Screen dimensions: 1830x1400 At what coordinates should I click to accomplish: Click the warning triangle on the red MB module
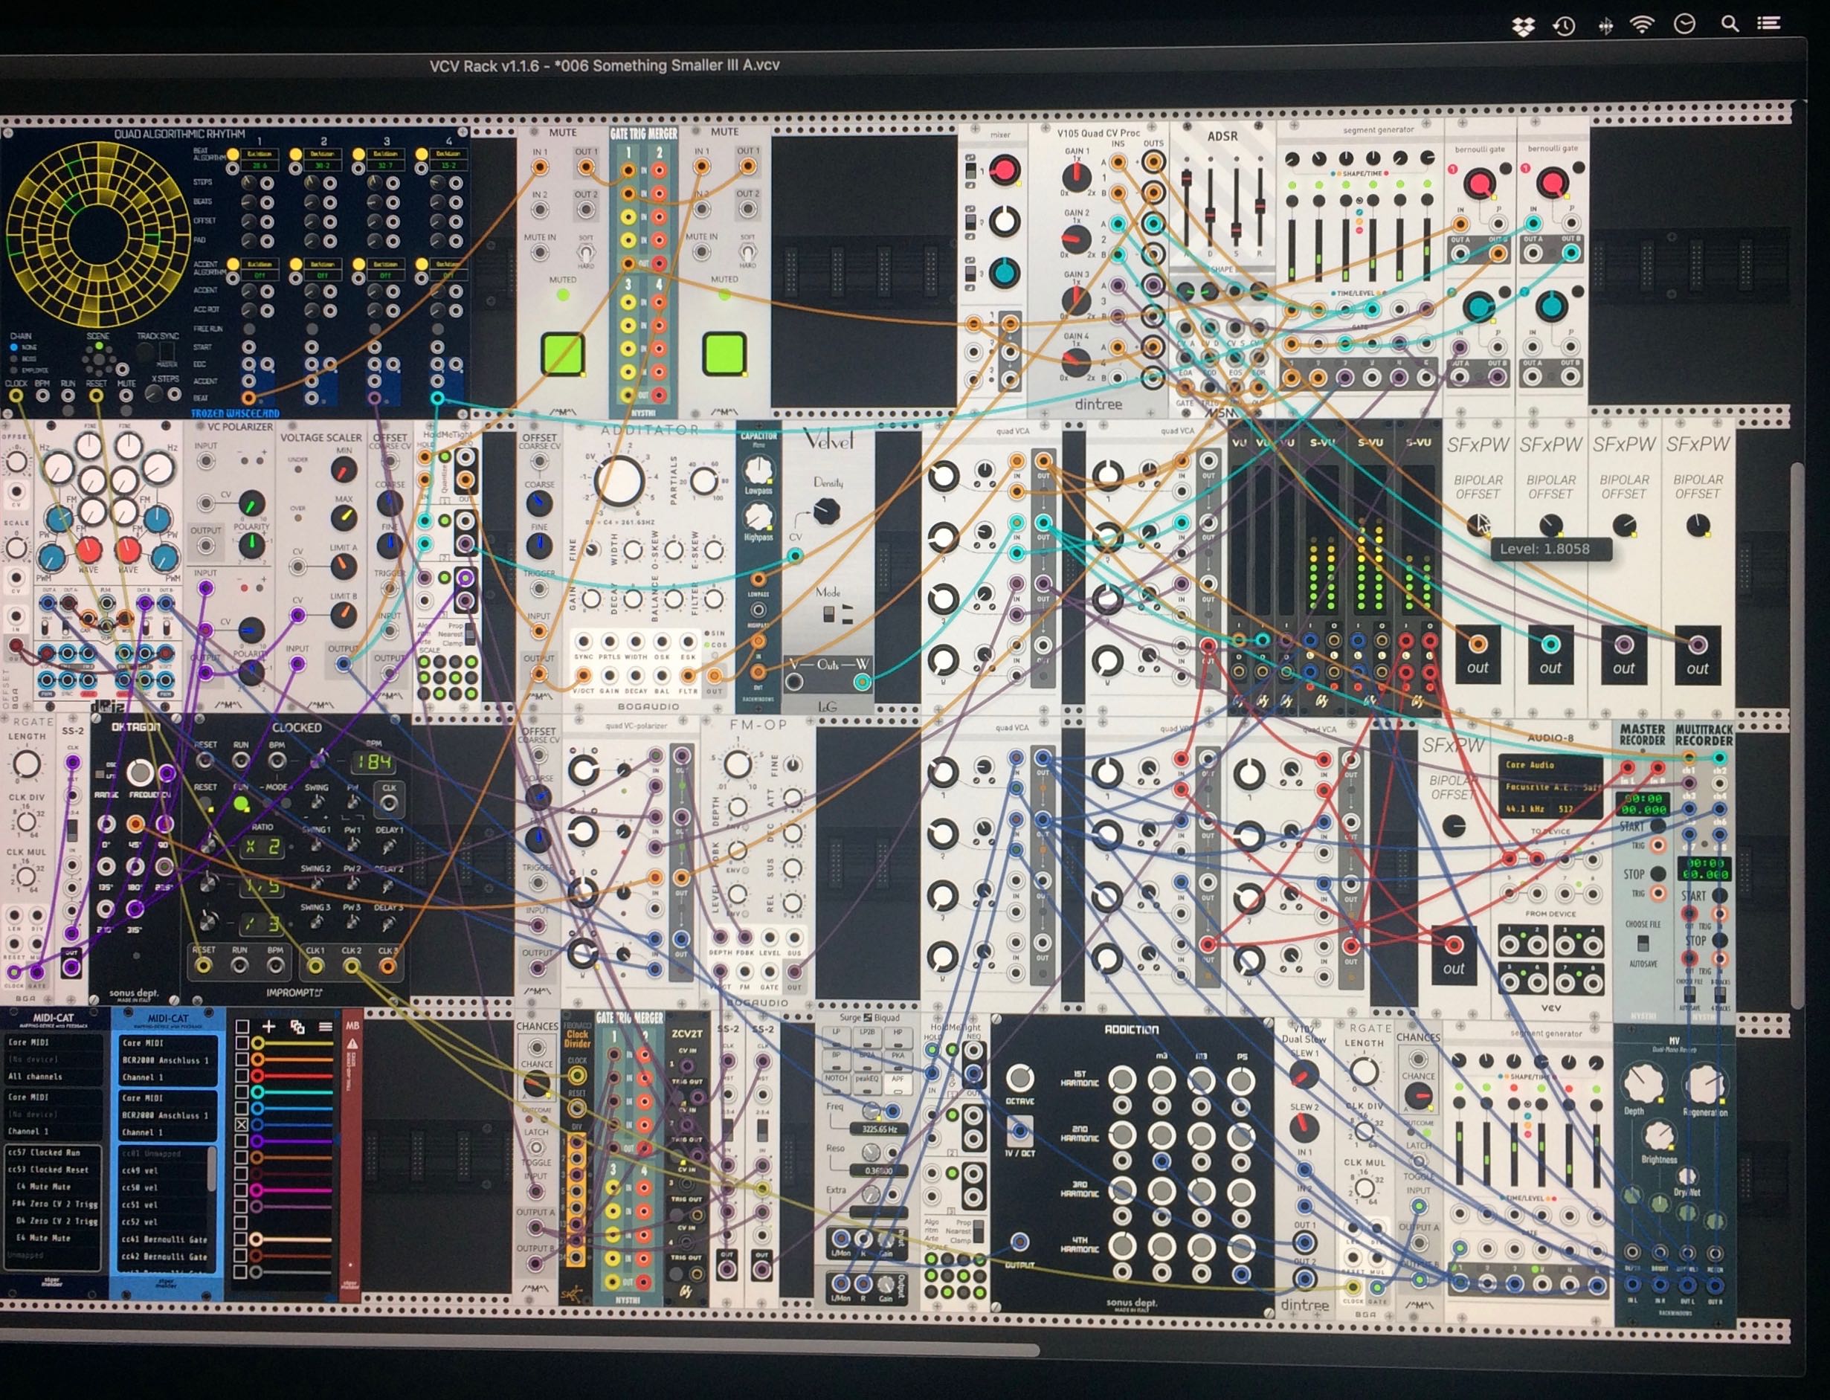tap(352, 1044)
